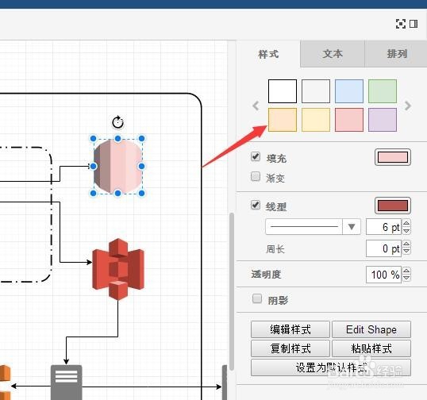Image resolution: width=427 pixels, height=400 pixels.
Task: Switch to the 样式 tab
Action: [268, 54]
